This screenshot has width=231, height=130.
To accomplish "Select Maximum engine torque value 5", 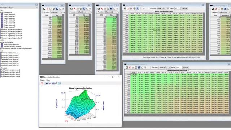I will point(12,38).
